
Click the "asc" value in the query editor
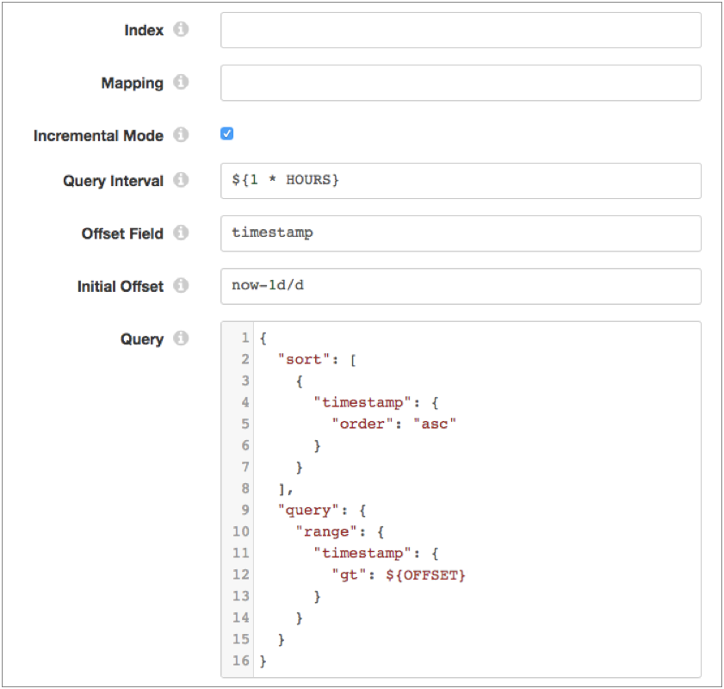[x=435, y=424]
